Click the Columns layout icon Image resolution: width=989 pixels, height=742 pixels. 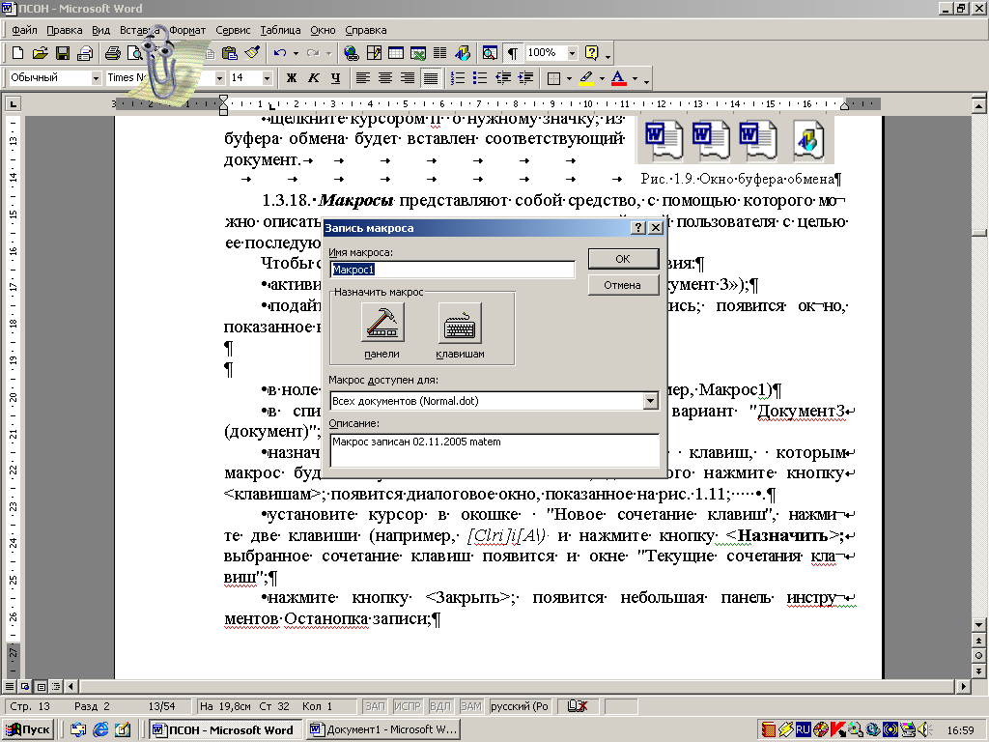[x=440, y=54]
